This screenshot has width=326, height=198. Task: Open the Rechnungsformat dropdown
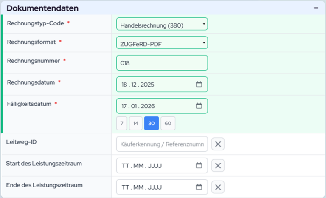pos(162,43)
